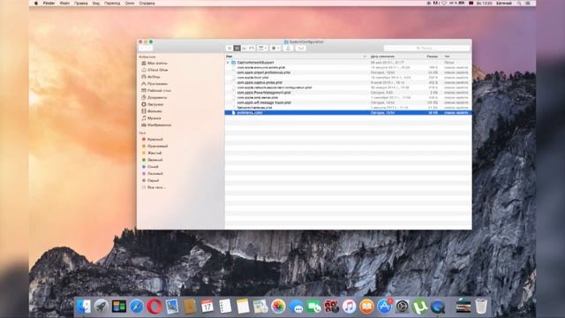
Task: Open the arrange-by dropdown in toolbar
Action: (263, 48)
